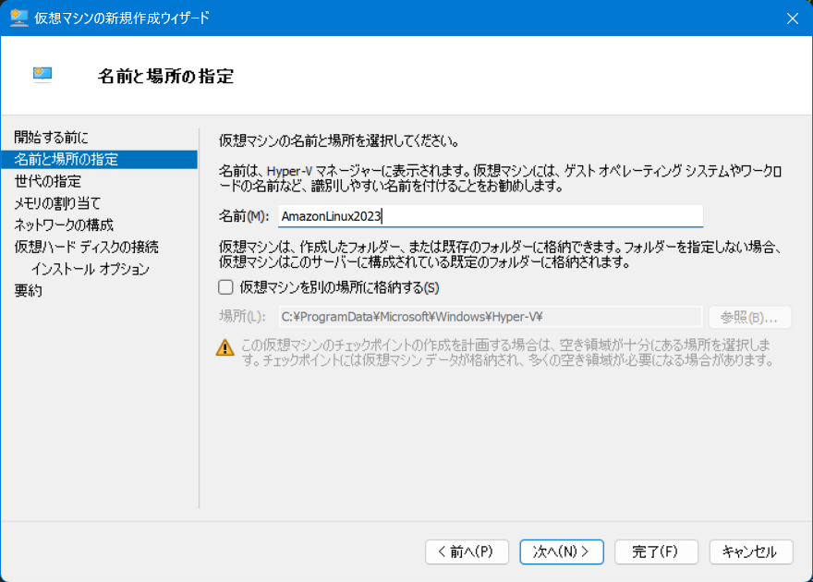813x582 pixels.
Task: Enable 仮想マシンを別の場所に格納する checkbox
Action: 225,287
